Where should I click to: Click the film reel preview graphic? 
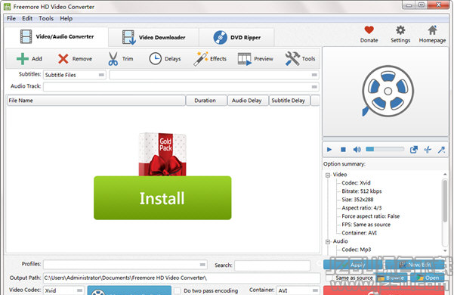[x=388, y=92]
